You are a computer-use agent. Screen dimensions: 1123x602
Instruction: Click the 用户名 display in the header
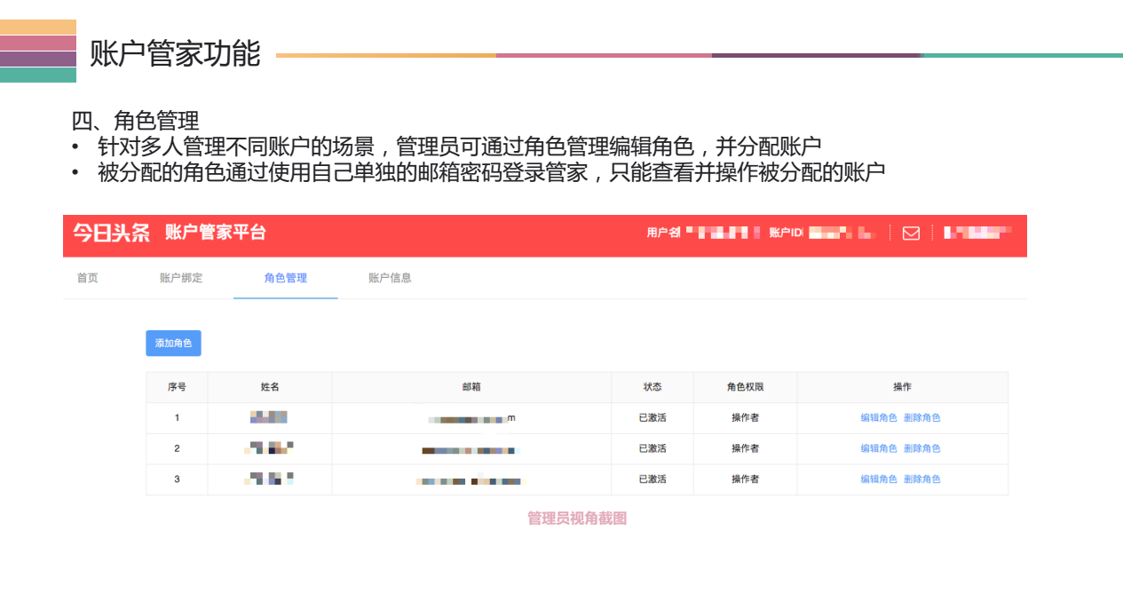(701, 234)
